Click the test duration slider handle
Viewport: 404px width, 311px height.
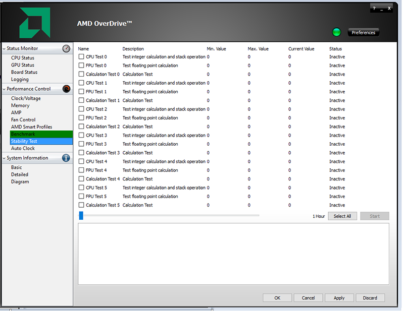81,216
